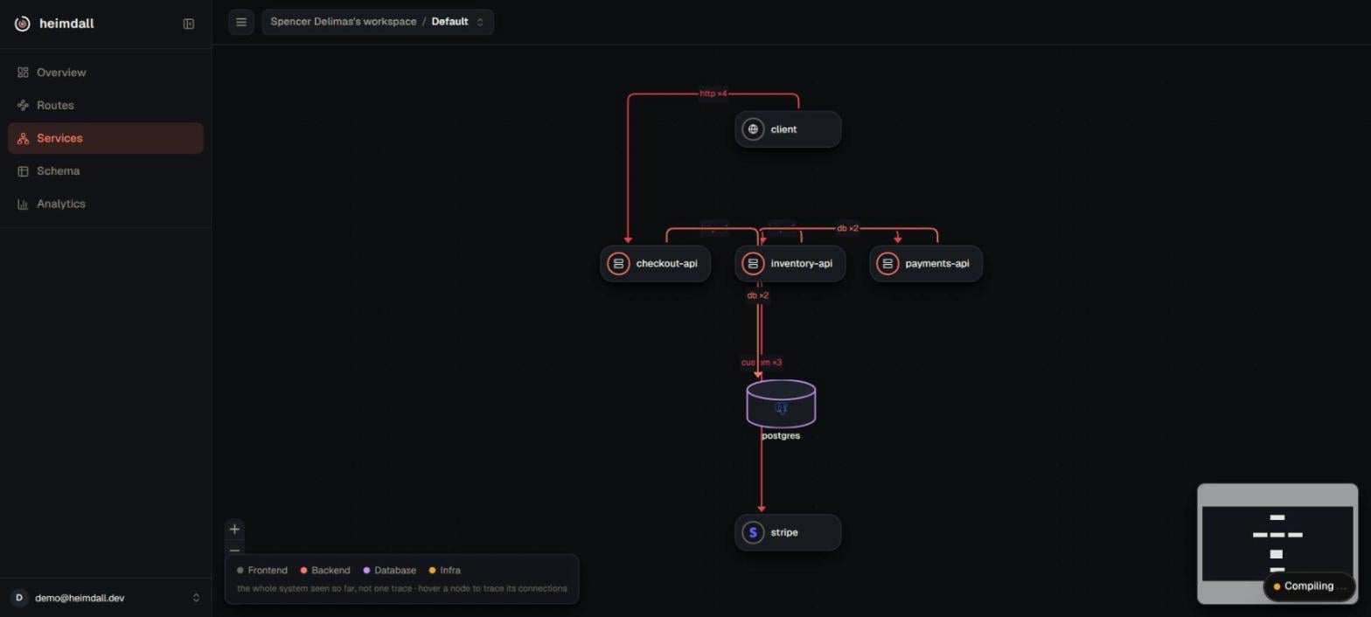Zoom in with the plus button
This screenshot has width=1371, height=617.
[x=234, y=530]
